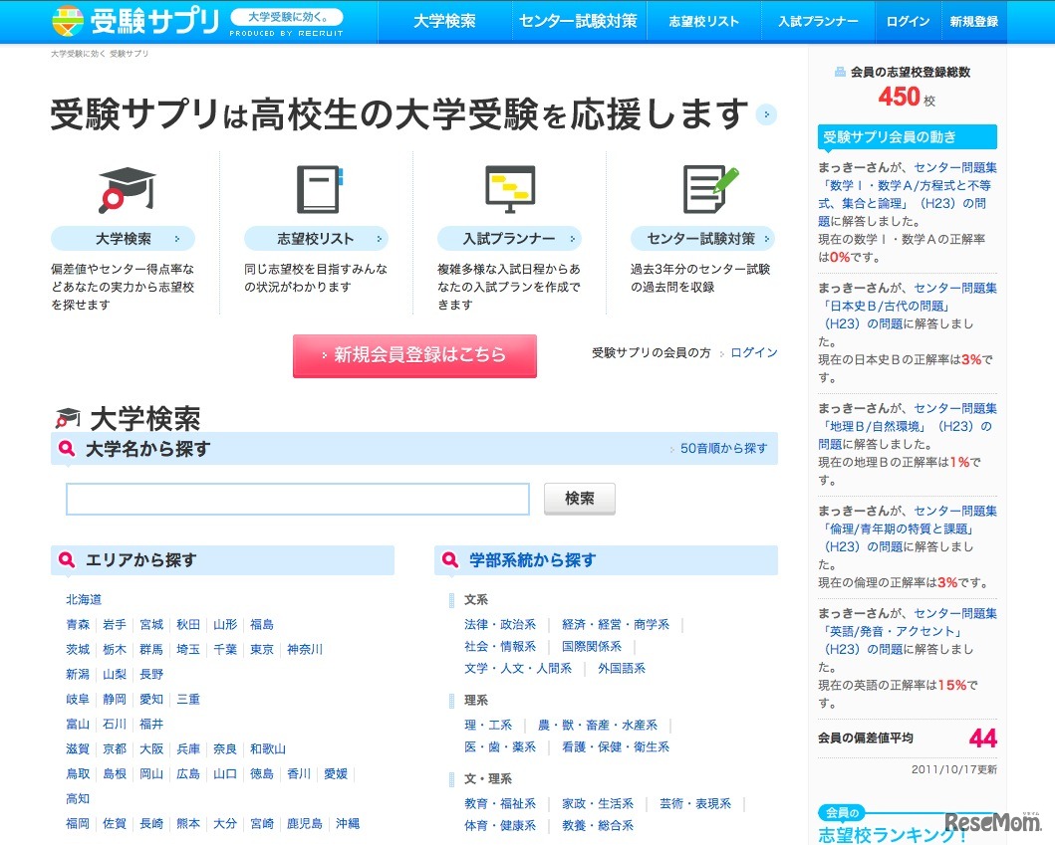Click the university name search field

click(297, 500)
